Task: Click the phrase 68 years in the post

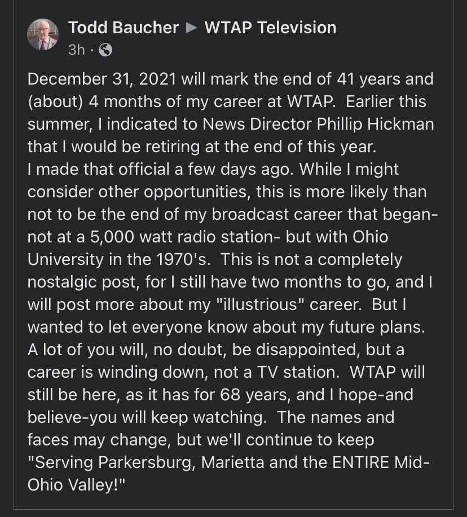Action: coord(255,395)
